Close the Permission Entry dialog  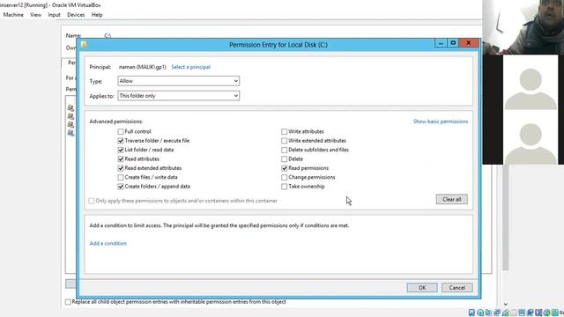(x=469, y=43)
